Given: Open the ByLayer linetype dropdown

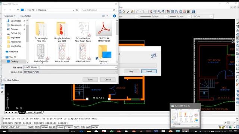Looking at the screenshot, I should [166, 16].
